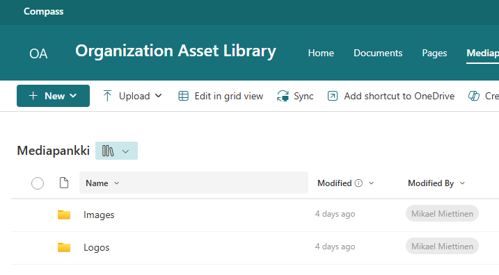Click the OA site logo
Screen dimensions: 499x275
click(x=38, y=53)
